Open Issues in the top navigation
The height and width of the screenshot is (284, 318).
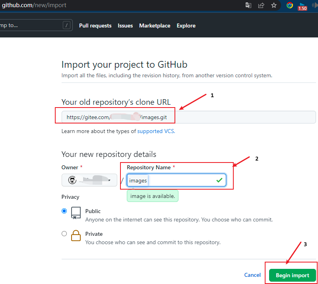(x=125, y=25)
